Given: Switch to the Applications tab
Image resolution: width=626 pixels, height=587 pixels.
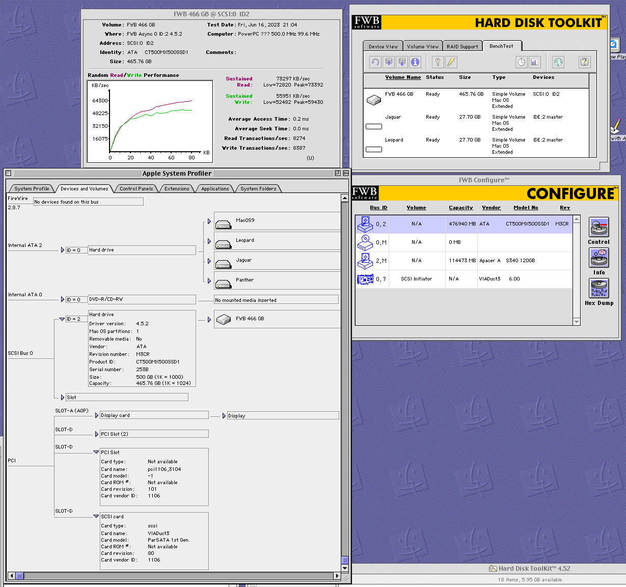Looking at the screenshot, I should pyautogui.click(x=215, y=189).
